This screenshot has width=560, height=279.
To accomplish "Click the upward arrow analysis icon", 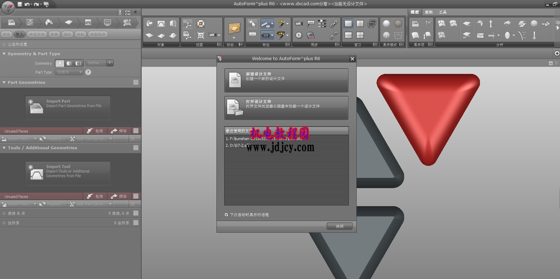I will pos(491,24).
